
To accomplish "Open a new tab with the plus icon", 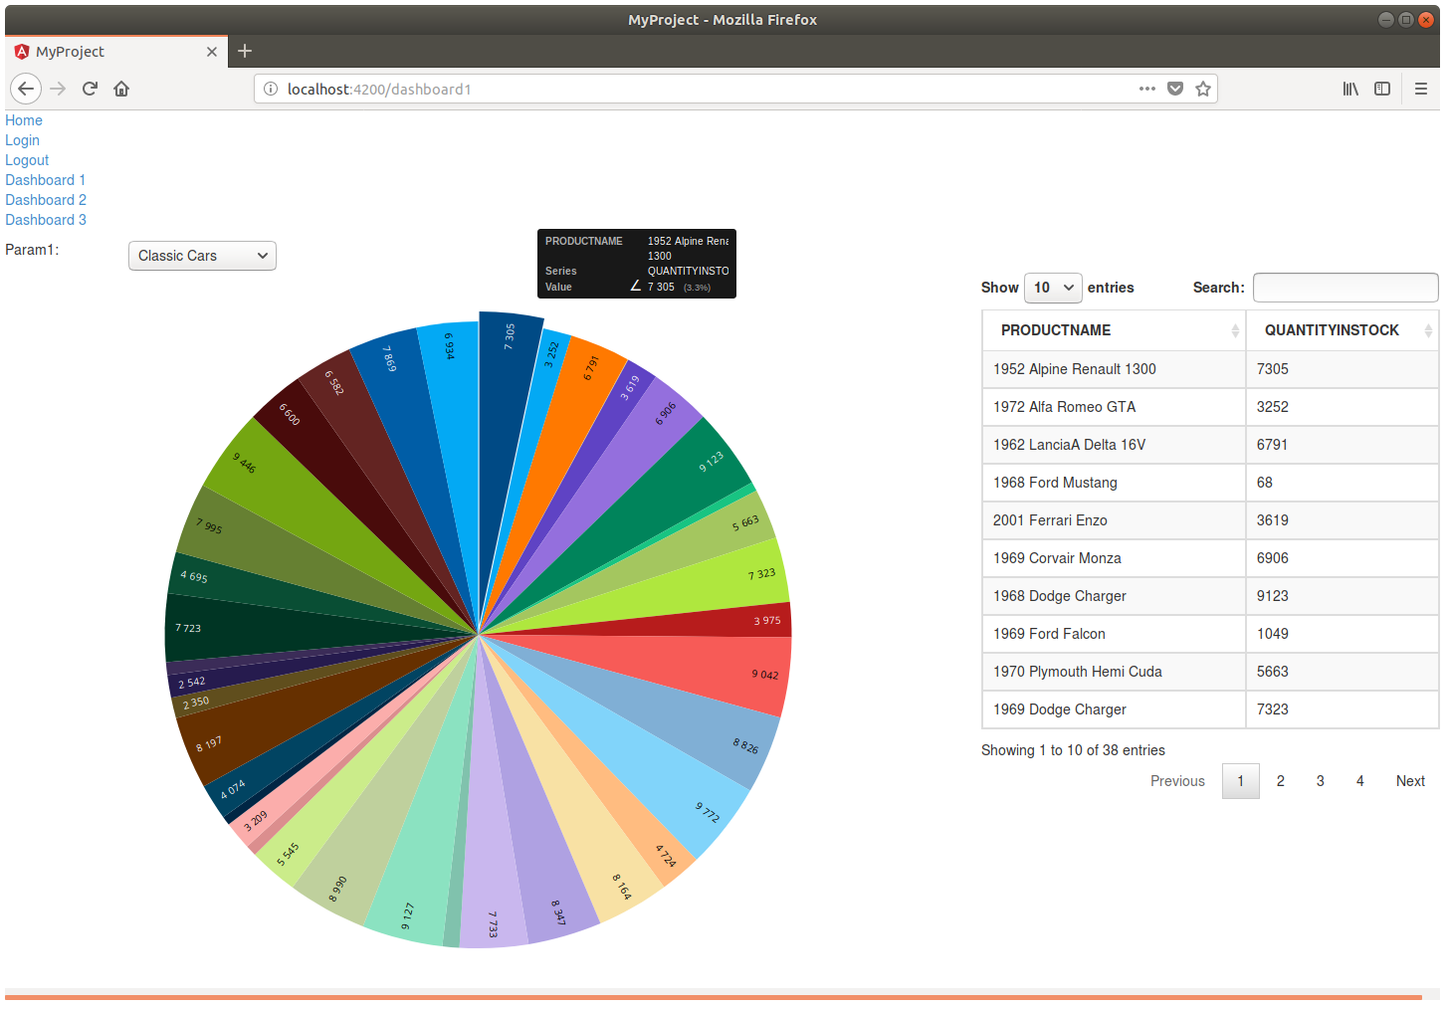I will pos(245,51).
